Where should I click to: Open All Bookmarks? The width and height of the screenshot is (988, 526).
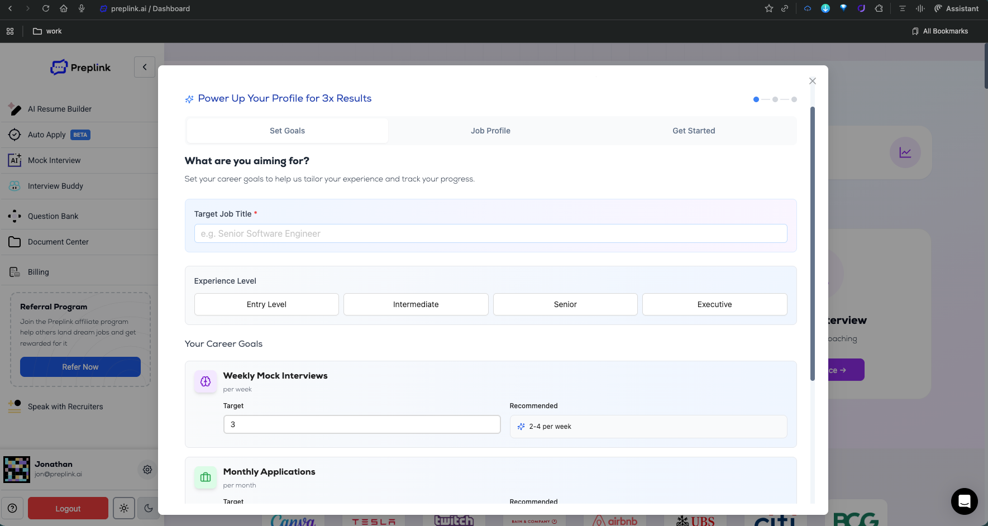(940, 31)
